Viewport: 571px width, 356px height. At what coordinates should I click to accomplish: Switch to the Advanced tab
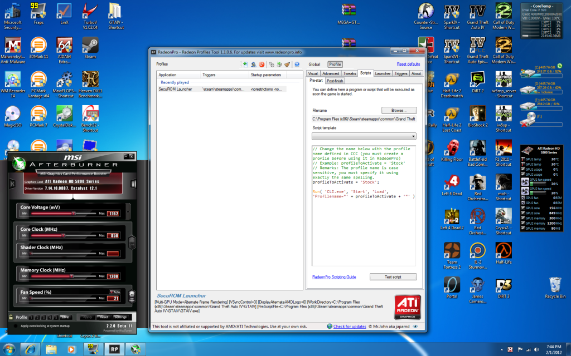(x=330, y=73)
